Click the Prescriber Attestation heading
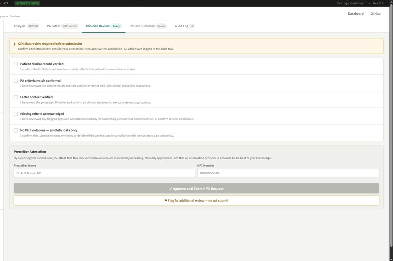 (x=30, y=152)
